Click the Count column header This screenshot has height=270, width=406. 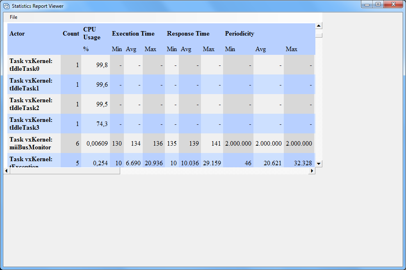click(x=71, y=34)
